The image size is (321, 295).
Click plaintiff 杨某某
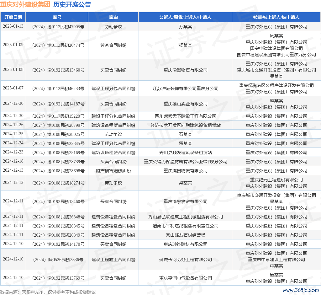[x=186, y=45]
